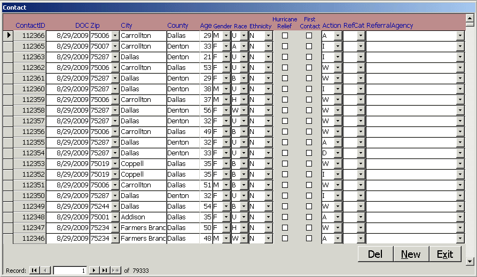The height and width of the screenshot is (277, 477).
Task: Expand Gender dropdown for contact 112351
Action: point(226,185)
